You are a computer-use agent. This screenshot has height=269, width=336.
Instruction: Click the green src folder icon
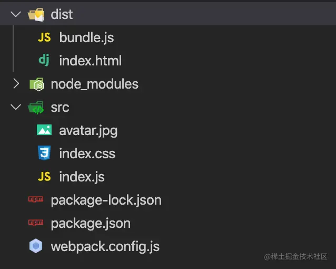tap(36, 108)
